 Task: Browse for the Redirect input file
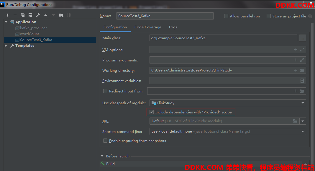pyautogui.click(x=302, y=91)
